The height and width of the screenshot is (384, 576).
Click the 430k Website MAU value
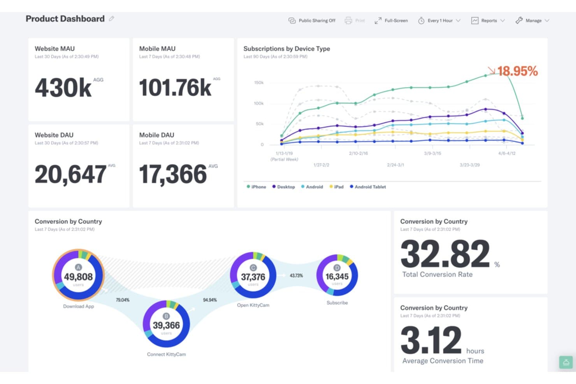click(63, 88)
